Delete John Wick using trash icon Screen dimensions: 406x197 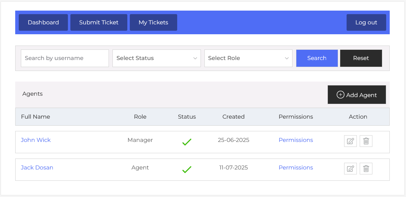click(366, 141)
